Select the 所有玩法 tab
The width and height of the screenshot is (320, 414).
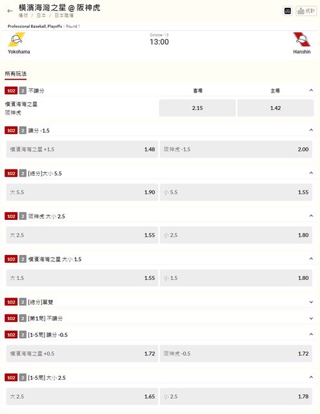pyautogui.click(x=16, y=74)
